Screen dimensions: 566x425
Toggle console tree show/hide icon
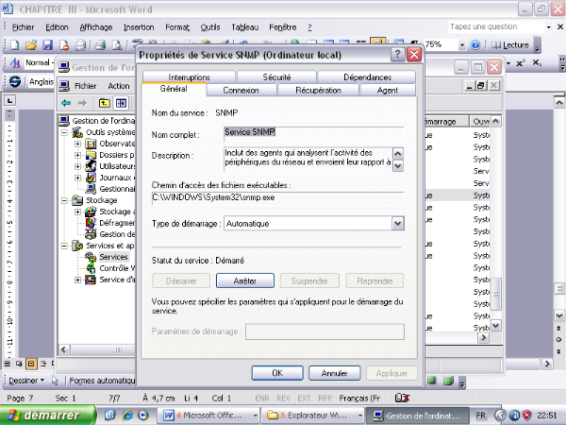click(x=121, y=103)
